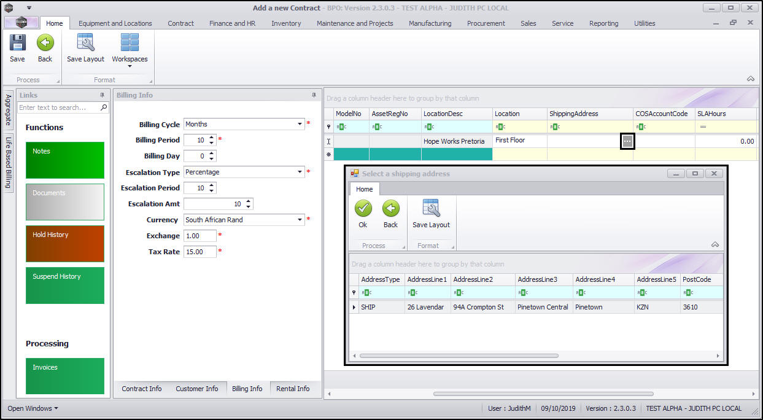Click the Tax Rate field
Image resolution: width=763 pixels, height=420 pixels.
point(200,252)
